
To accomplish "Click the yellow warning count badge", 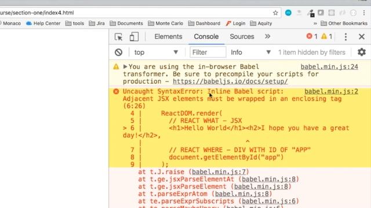I will click(x=327, y=36).
